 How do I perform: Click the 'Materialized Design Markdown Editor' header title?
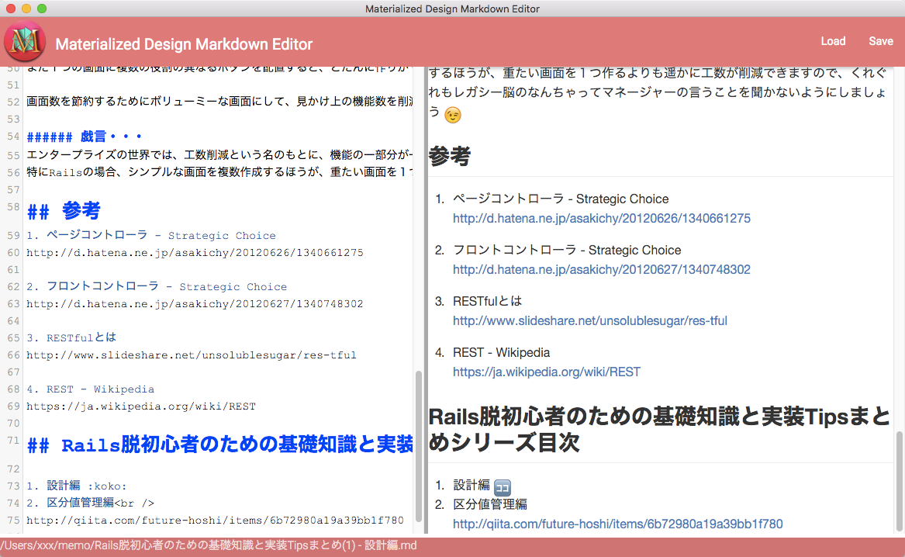pos(184,44)
